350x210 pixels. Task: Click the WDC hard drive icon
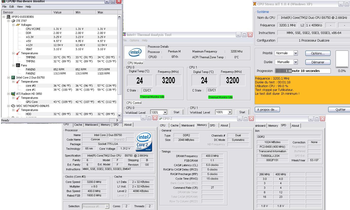[x=13, y=106]
